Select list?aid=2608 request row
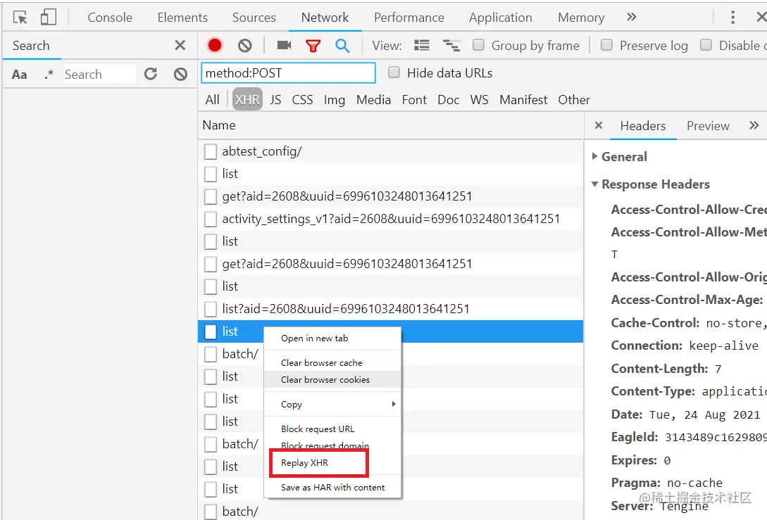Image resolution: width=767 pixels, height=520 pixels. point(391,309)
